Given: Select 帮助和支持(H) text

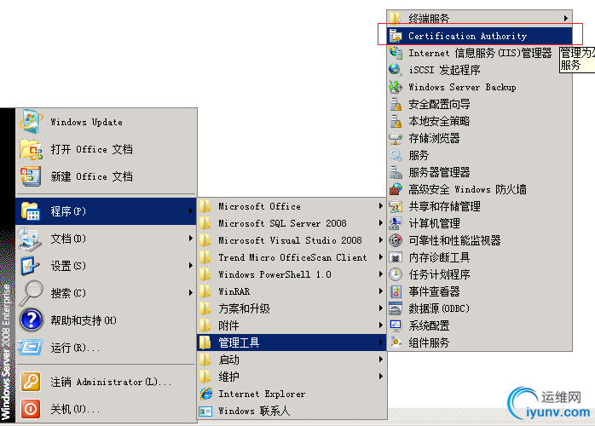Looking at the screenshot, I should [84, 320].
